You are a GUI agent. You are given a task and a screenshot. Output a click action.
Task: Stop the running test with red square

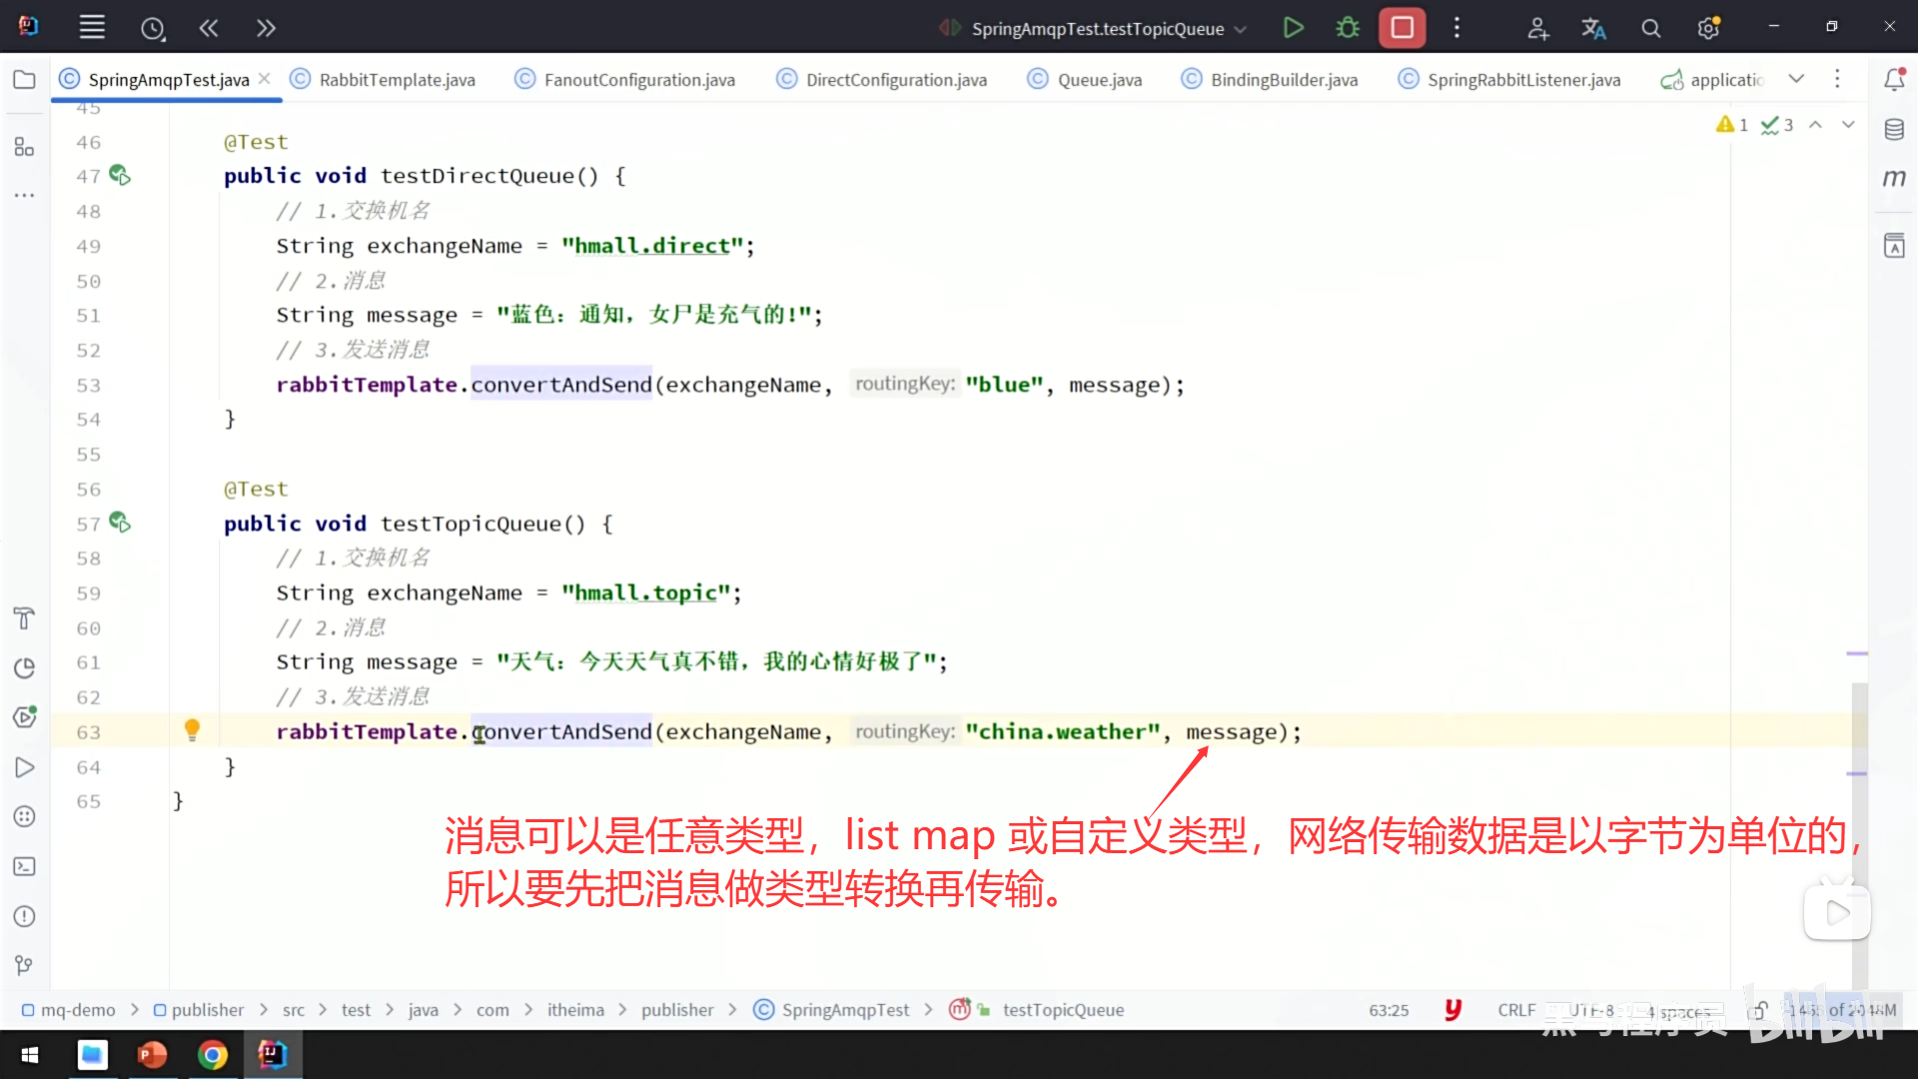pyautogui.click(x=1402, y=28)
